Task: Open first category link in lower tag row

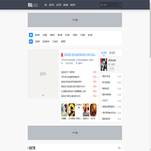Action: point(37,42)
